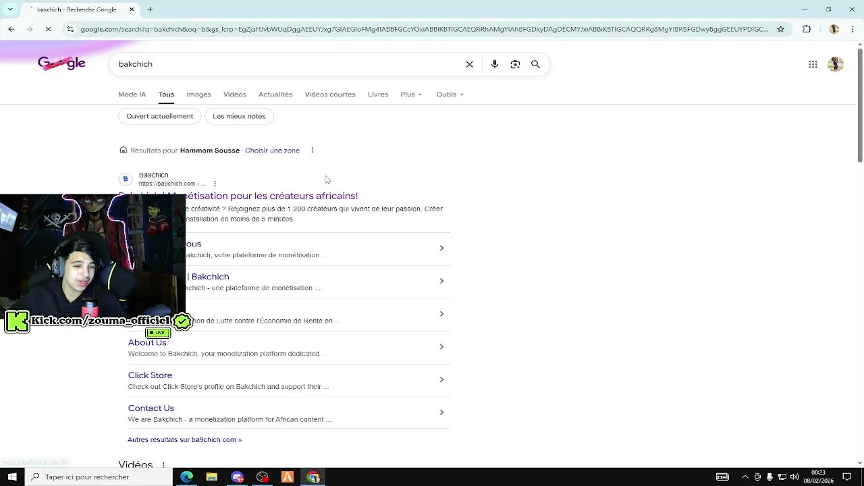Image resolution: width=864 pixels, height=486 pixels.
Task: Open the Vidéos courtes tab
Action: [330, 94]
